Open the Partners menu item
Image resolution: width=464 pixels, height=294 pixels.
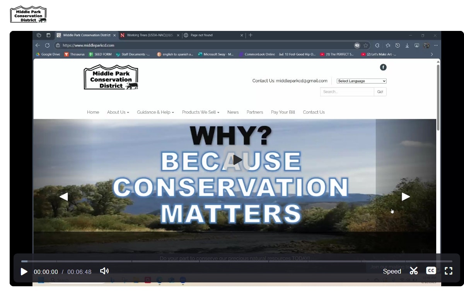pyautogui.click(x=254, y=112)
